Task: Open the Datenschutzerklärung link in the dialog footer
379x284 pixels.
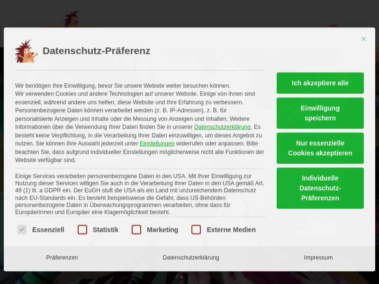Action: click(191, 257)
